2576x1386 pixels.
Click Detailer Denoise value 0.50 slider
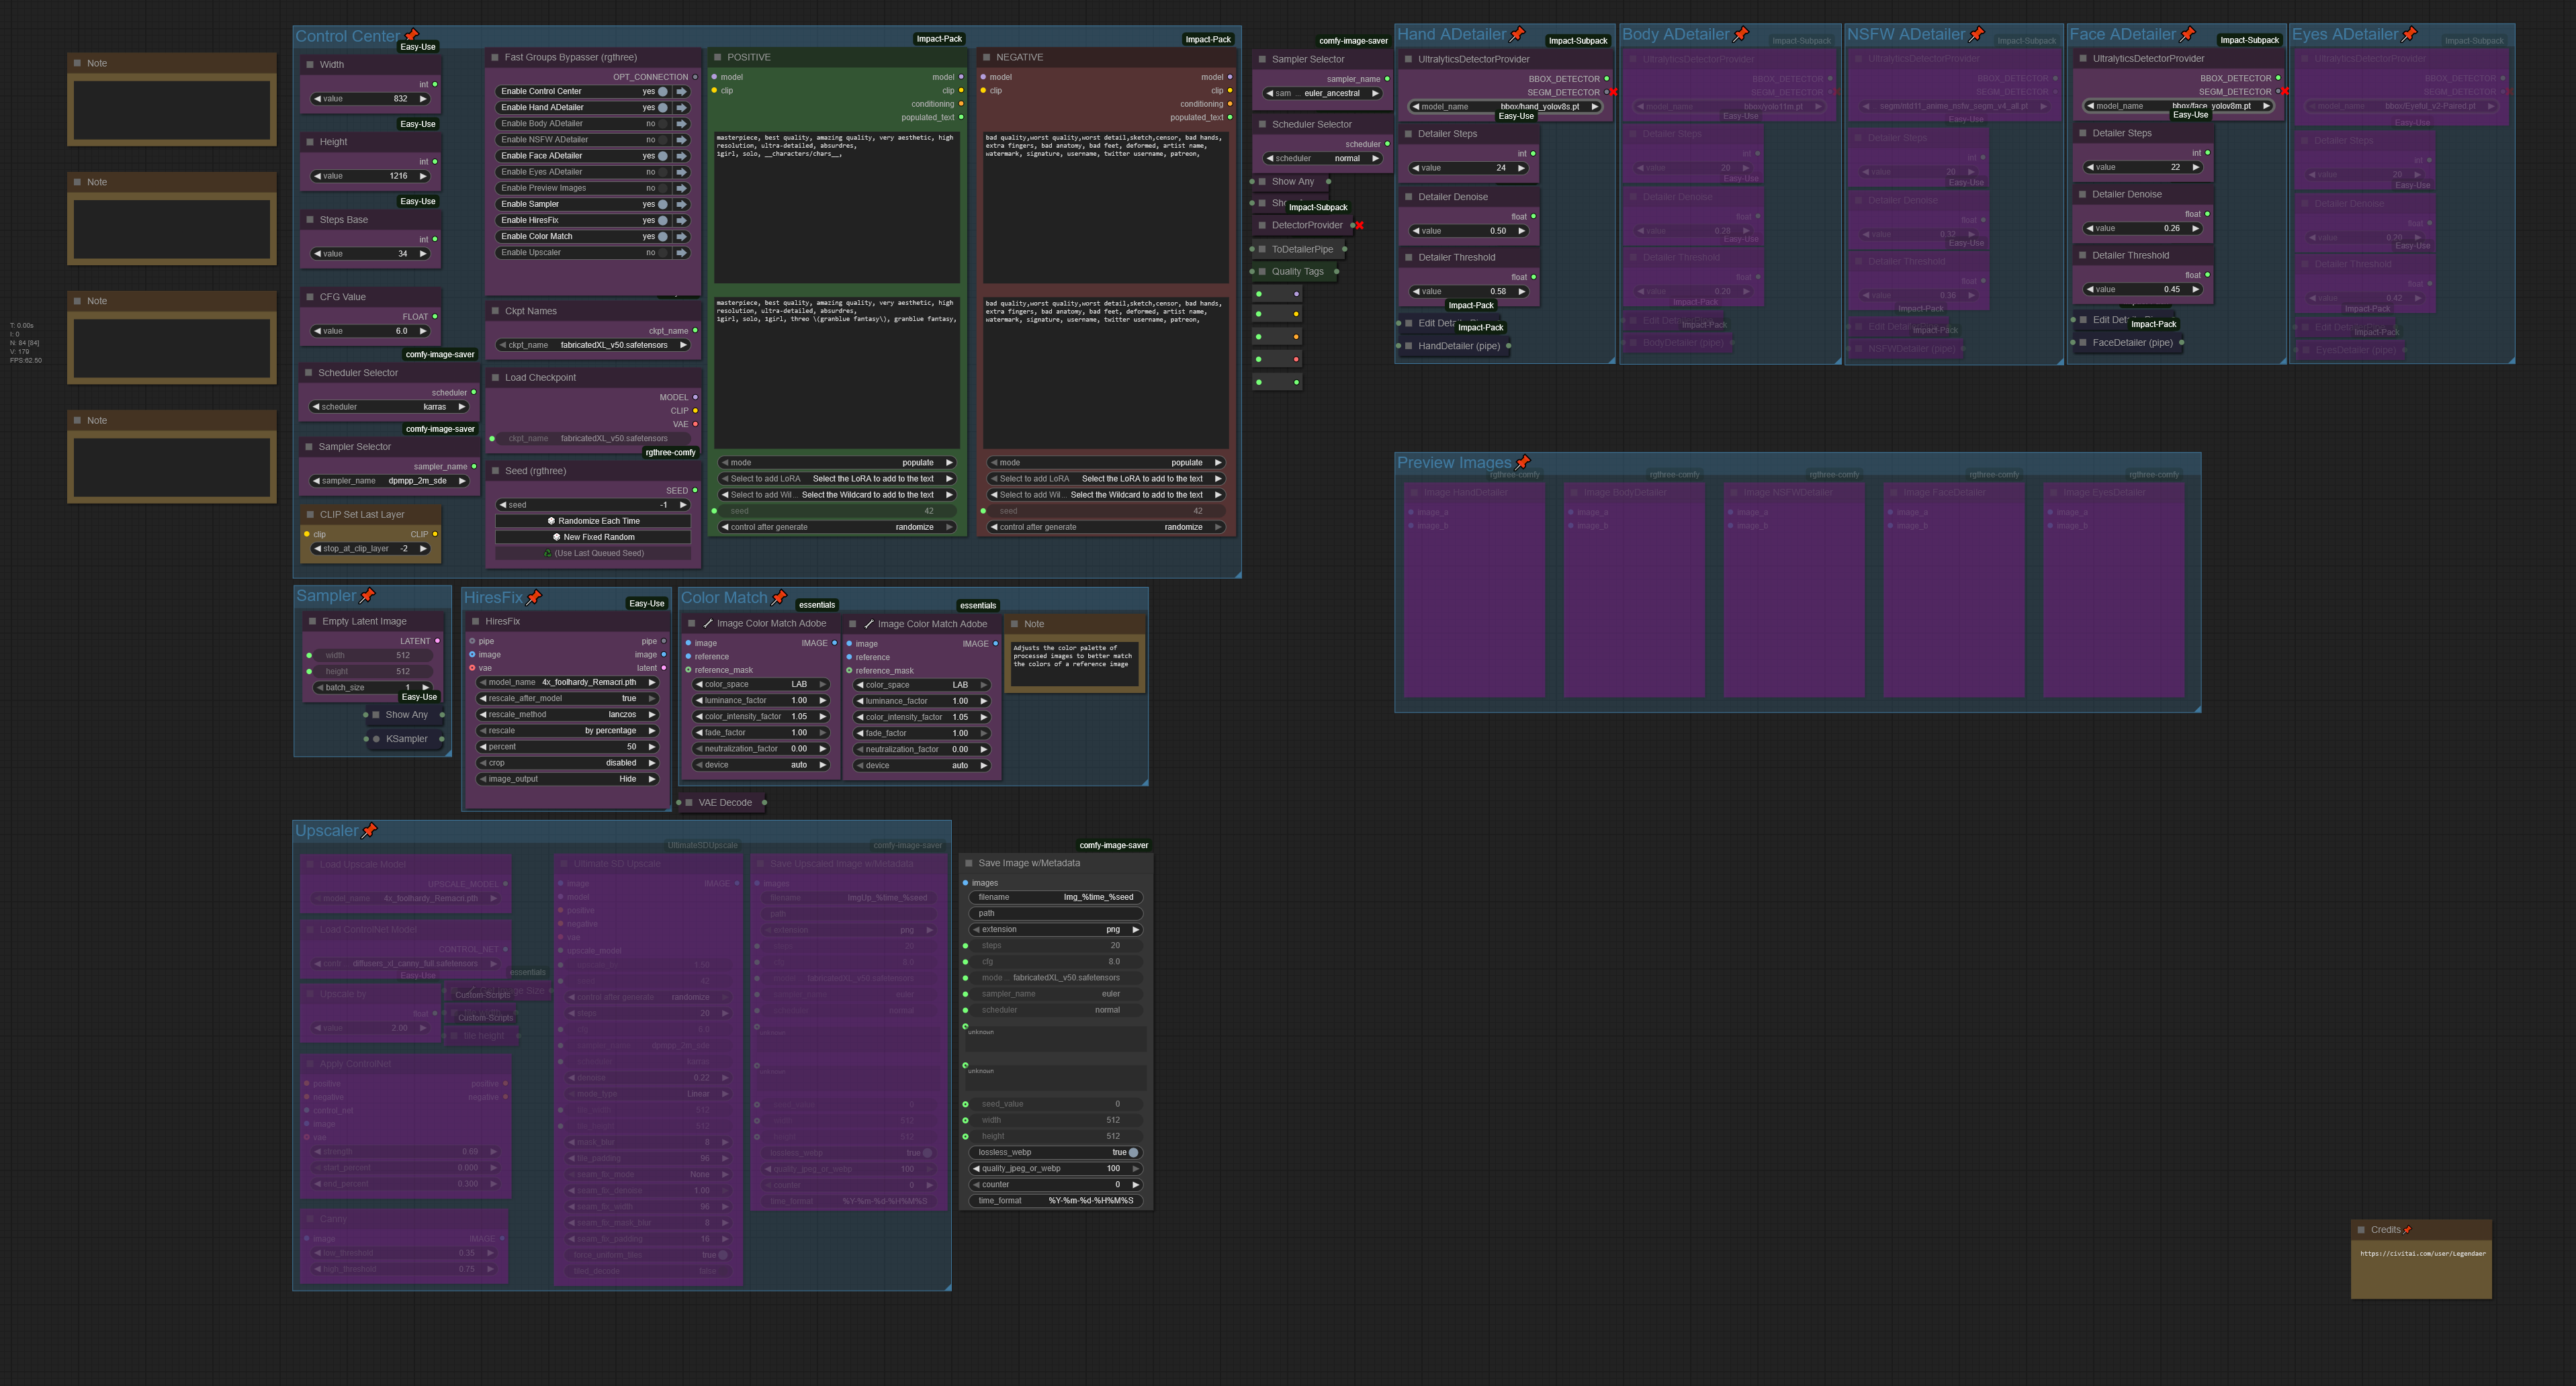tap(1468, 231)
